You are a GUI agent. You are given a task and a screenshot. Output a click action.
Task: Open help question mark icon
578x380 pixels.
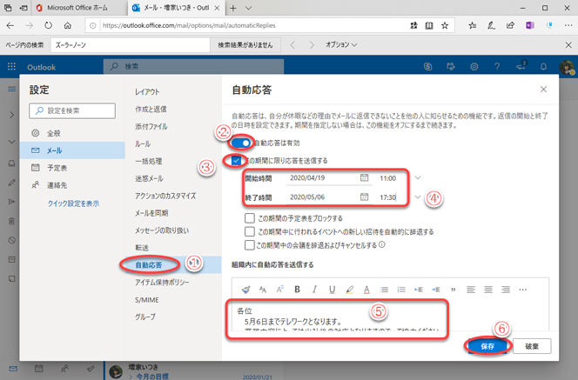pyautogui.click(x=497, y=67)
